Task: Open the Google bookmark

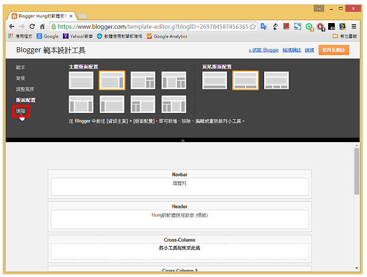Action: 48,37
